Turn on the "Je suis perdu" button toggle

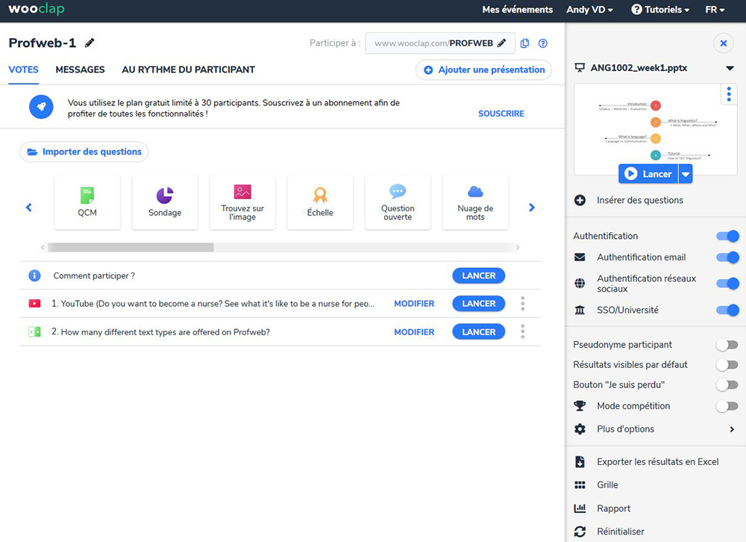[x=727, y=384]
